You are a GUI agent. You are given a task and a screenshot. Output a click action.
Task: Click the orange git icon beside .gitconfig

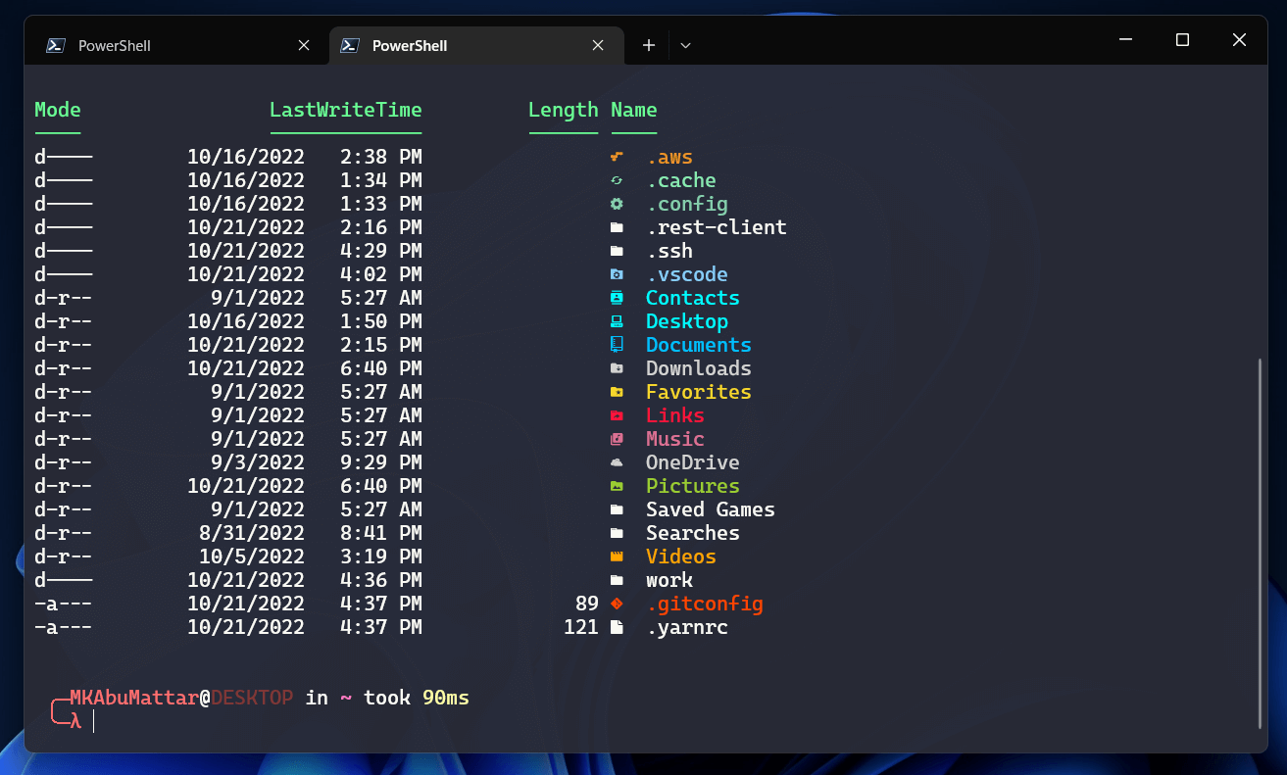[x=617, y=604]
